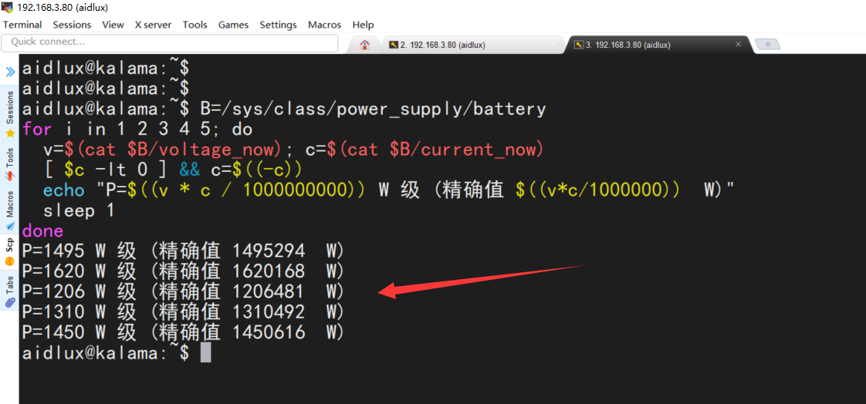Click the terminal cursor at last prompt
The width and height of the screenshot is (866, 404).
(x=205, y=352)
